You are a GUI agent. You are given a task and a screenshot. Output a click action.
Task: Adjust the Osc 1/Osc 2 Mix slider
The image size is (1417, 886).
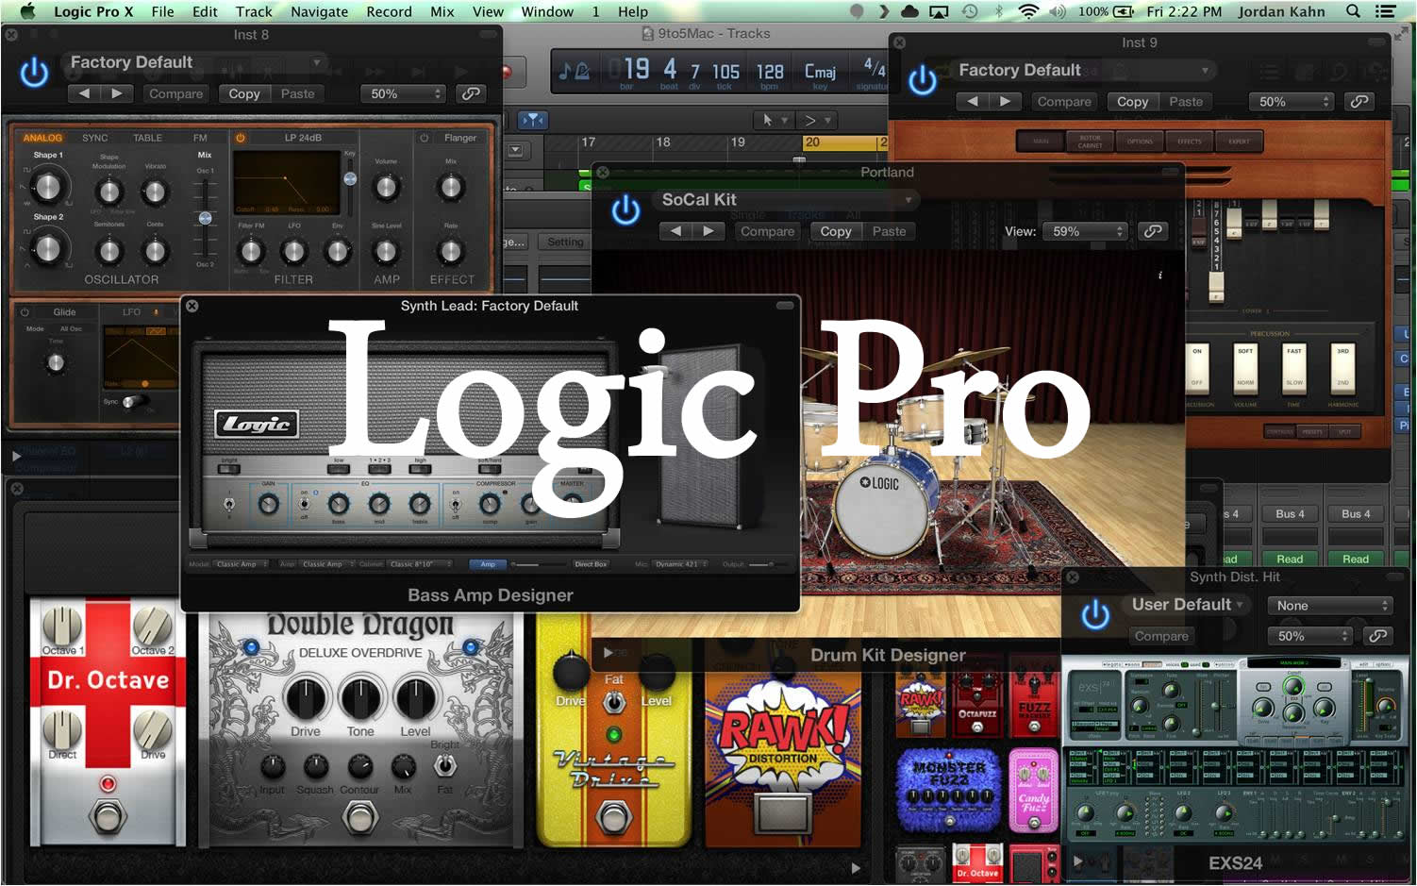click(205, 218)
